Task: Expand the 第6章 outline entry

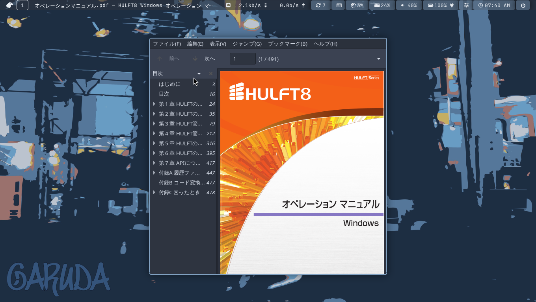Action: point(154,153)
